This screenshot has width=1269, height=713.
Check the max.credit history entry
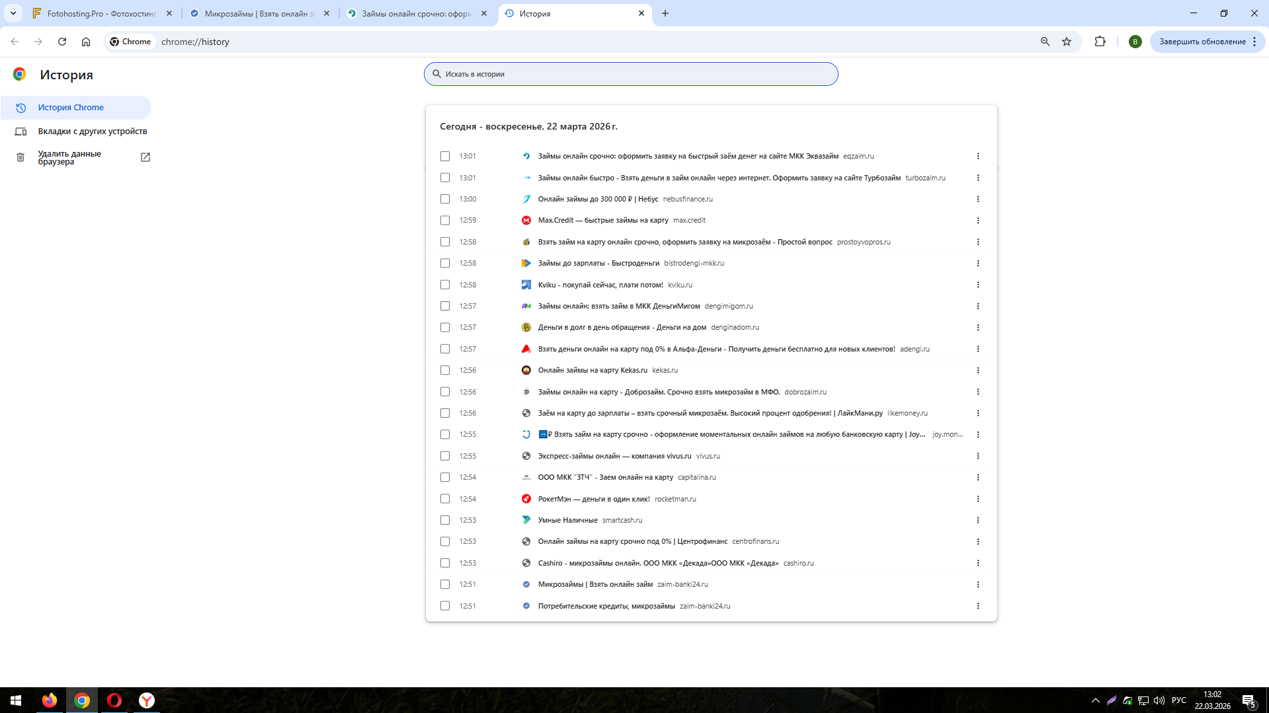[x=445, y=221]
